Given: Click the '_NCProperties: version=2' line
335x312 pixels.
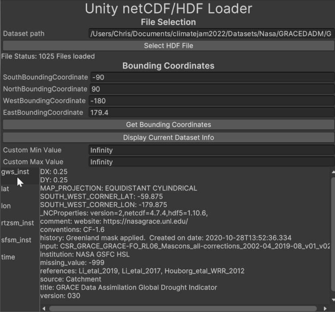Looking at the screenshot, I should click(124, 213).
